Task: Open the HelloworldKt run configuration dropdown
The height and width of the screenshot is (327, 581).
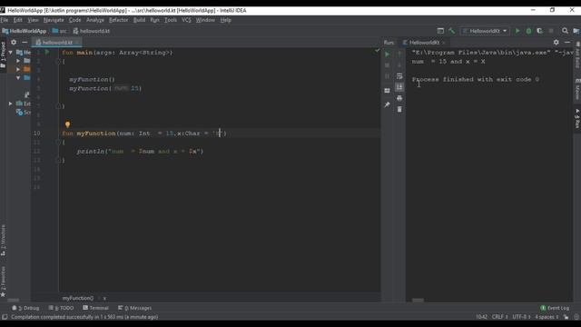Action: click(x=485, y=31)
